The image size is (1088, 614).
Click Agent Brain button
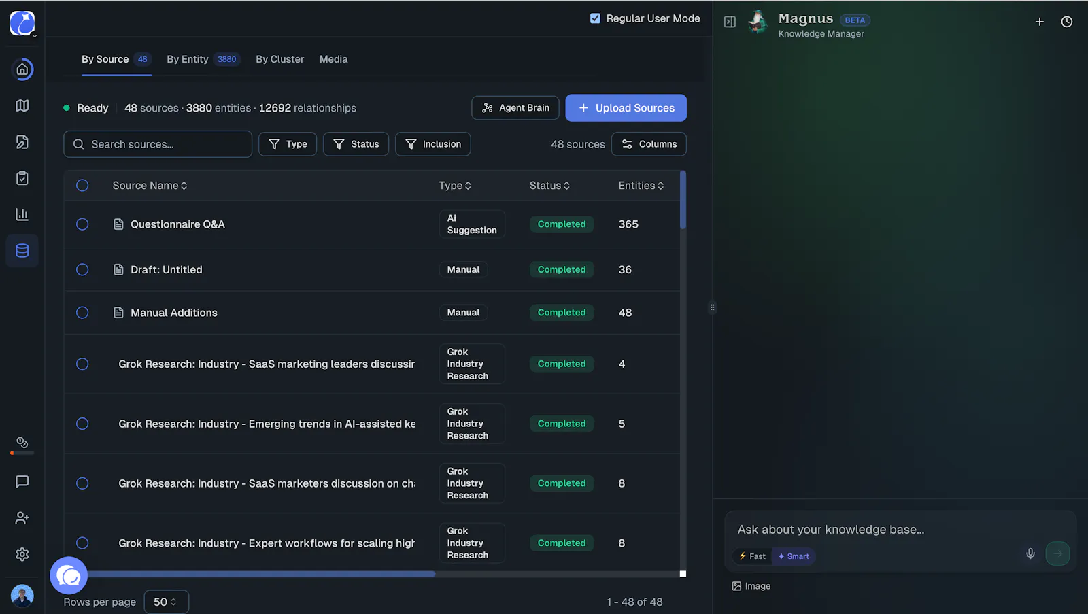515,108
